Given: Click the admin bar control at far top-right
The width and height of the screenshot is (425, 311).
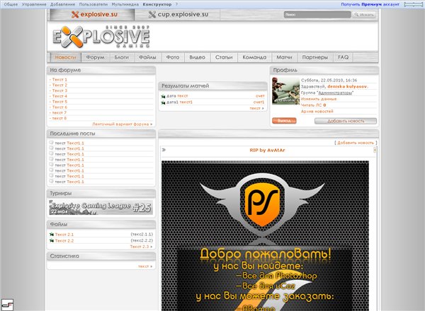Looking at the screenshot, I should (x=413, y=4).
